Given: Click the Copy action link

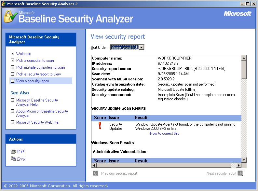Looking at the screenshot, I should coord(21,159).
